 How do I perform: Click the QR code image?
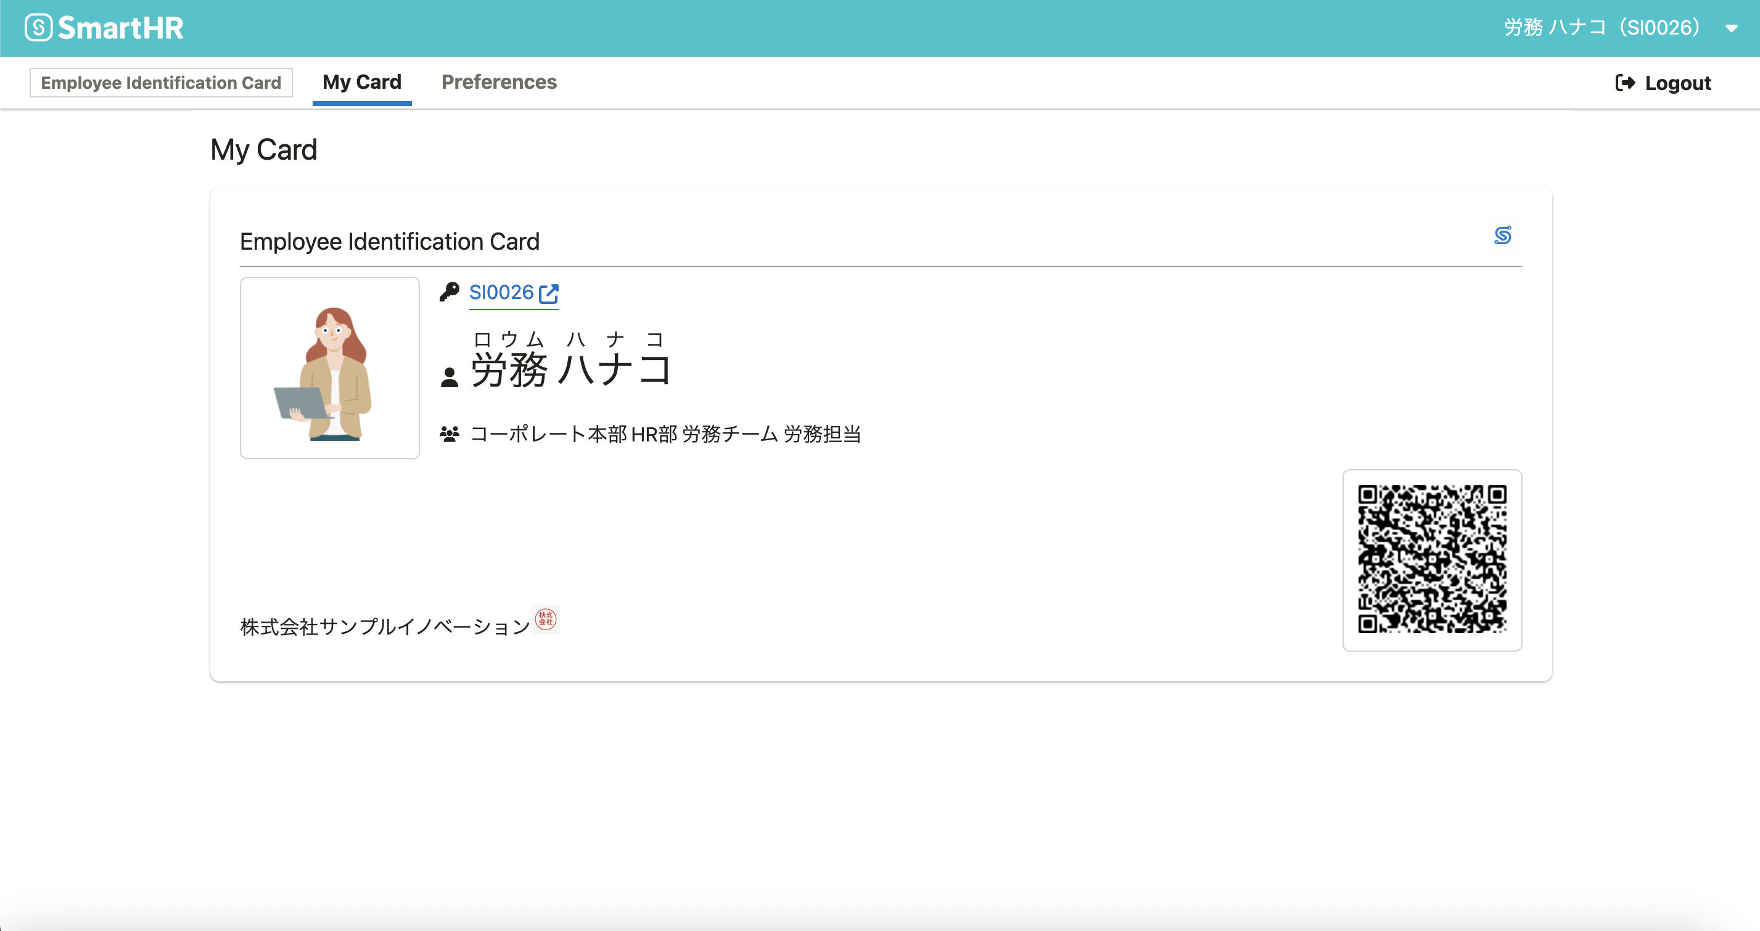click(1432, 559)
